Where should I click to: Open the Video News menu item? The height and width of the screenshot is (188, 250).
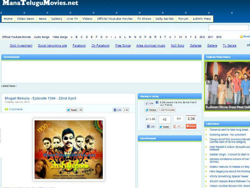tap(25, 19)
